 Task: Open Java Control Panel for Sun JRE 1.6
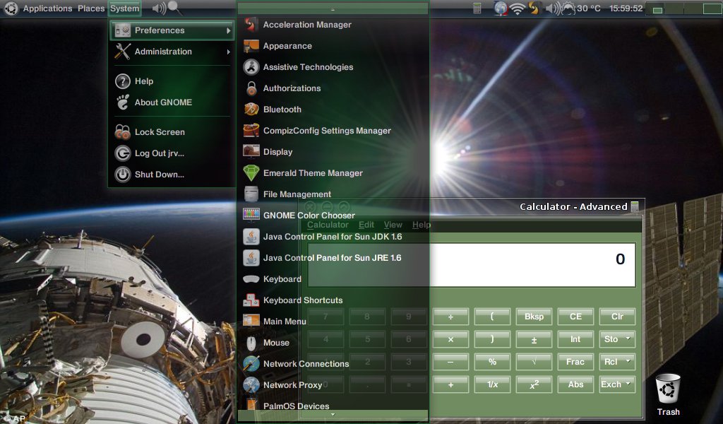click(333, 258)
